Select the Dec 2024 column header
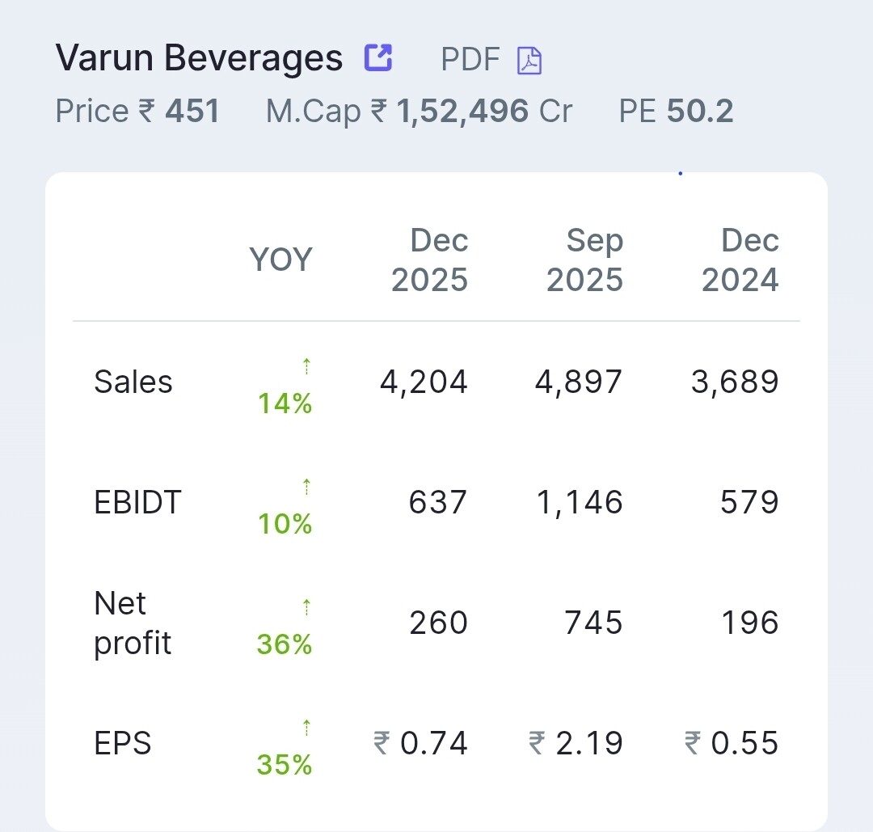873x832 pixels. click(x=740, y=260)
